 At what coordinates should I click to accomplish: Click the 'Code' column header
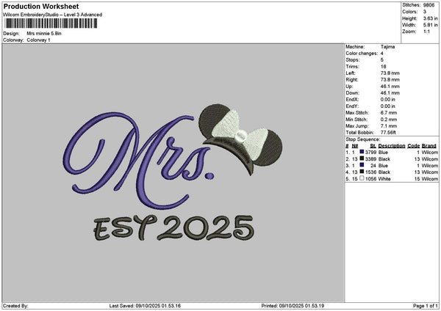413,146
